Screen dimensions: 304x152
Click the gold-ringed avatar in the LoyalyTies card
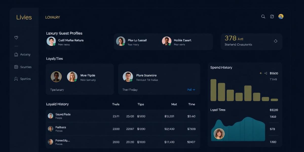[56, 77]
